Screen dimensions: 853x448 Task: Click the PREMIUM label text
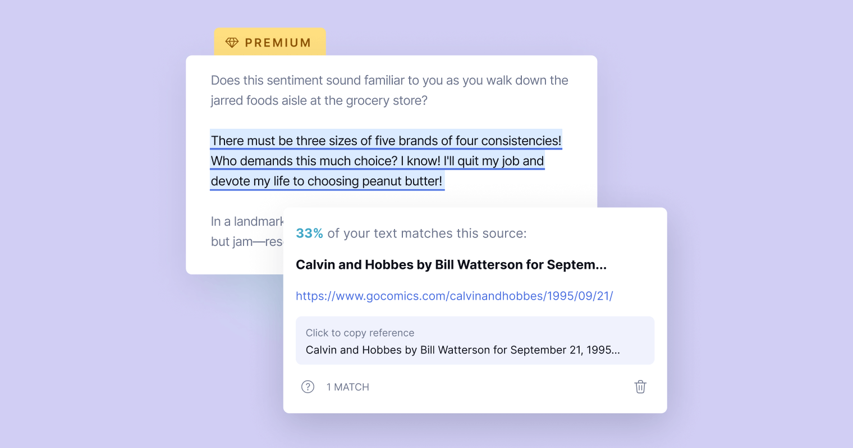tap(278, 43)
